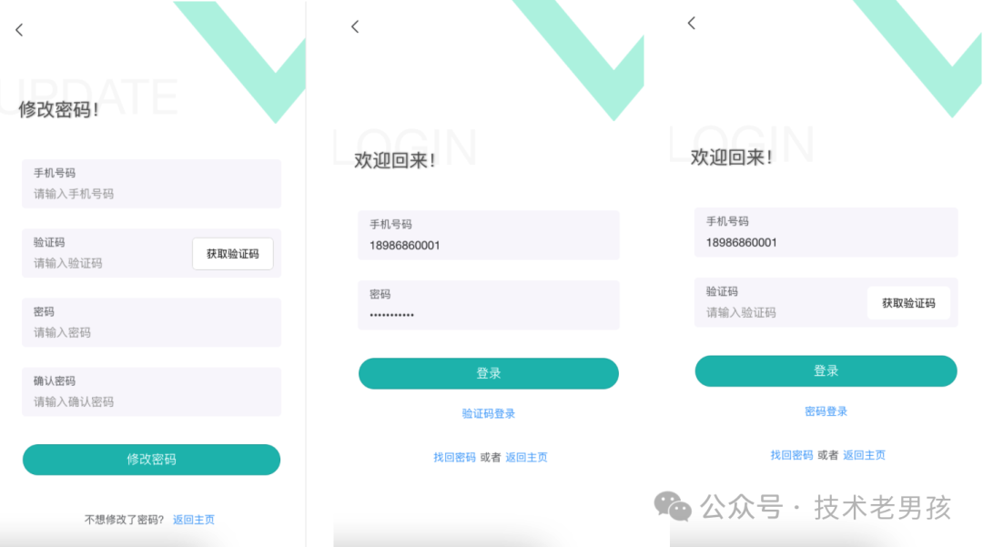The height and width of the screenshot is (547, 983).
Task: Open 找回密码 on the verification login screen
Action: tap(792, 455)
